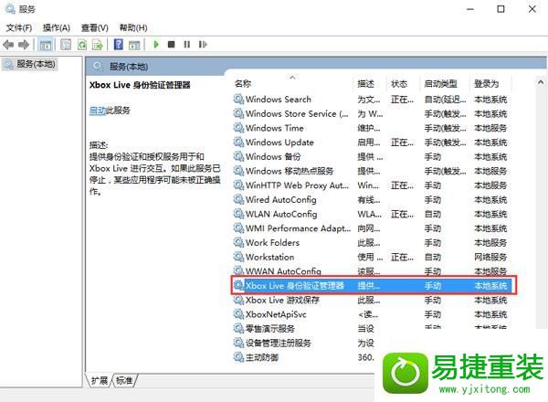Select the Wired AutoConfig service

373,199
